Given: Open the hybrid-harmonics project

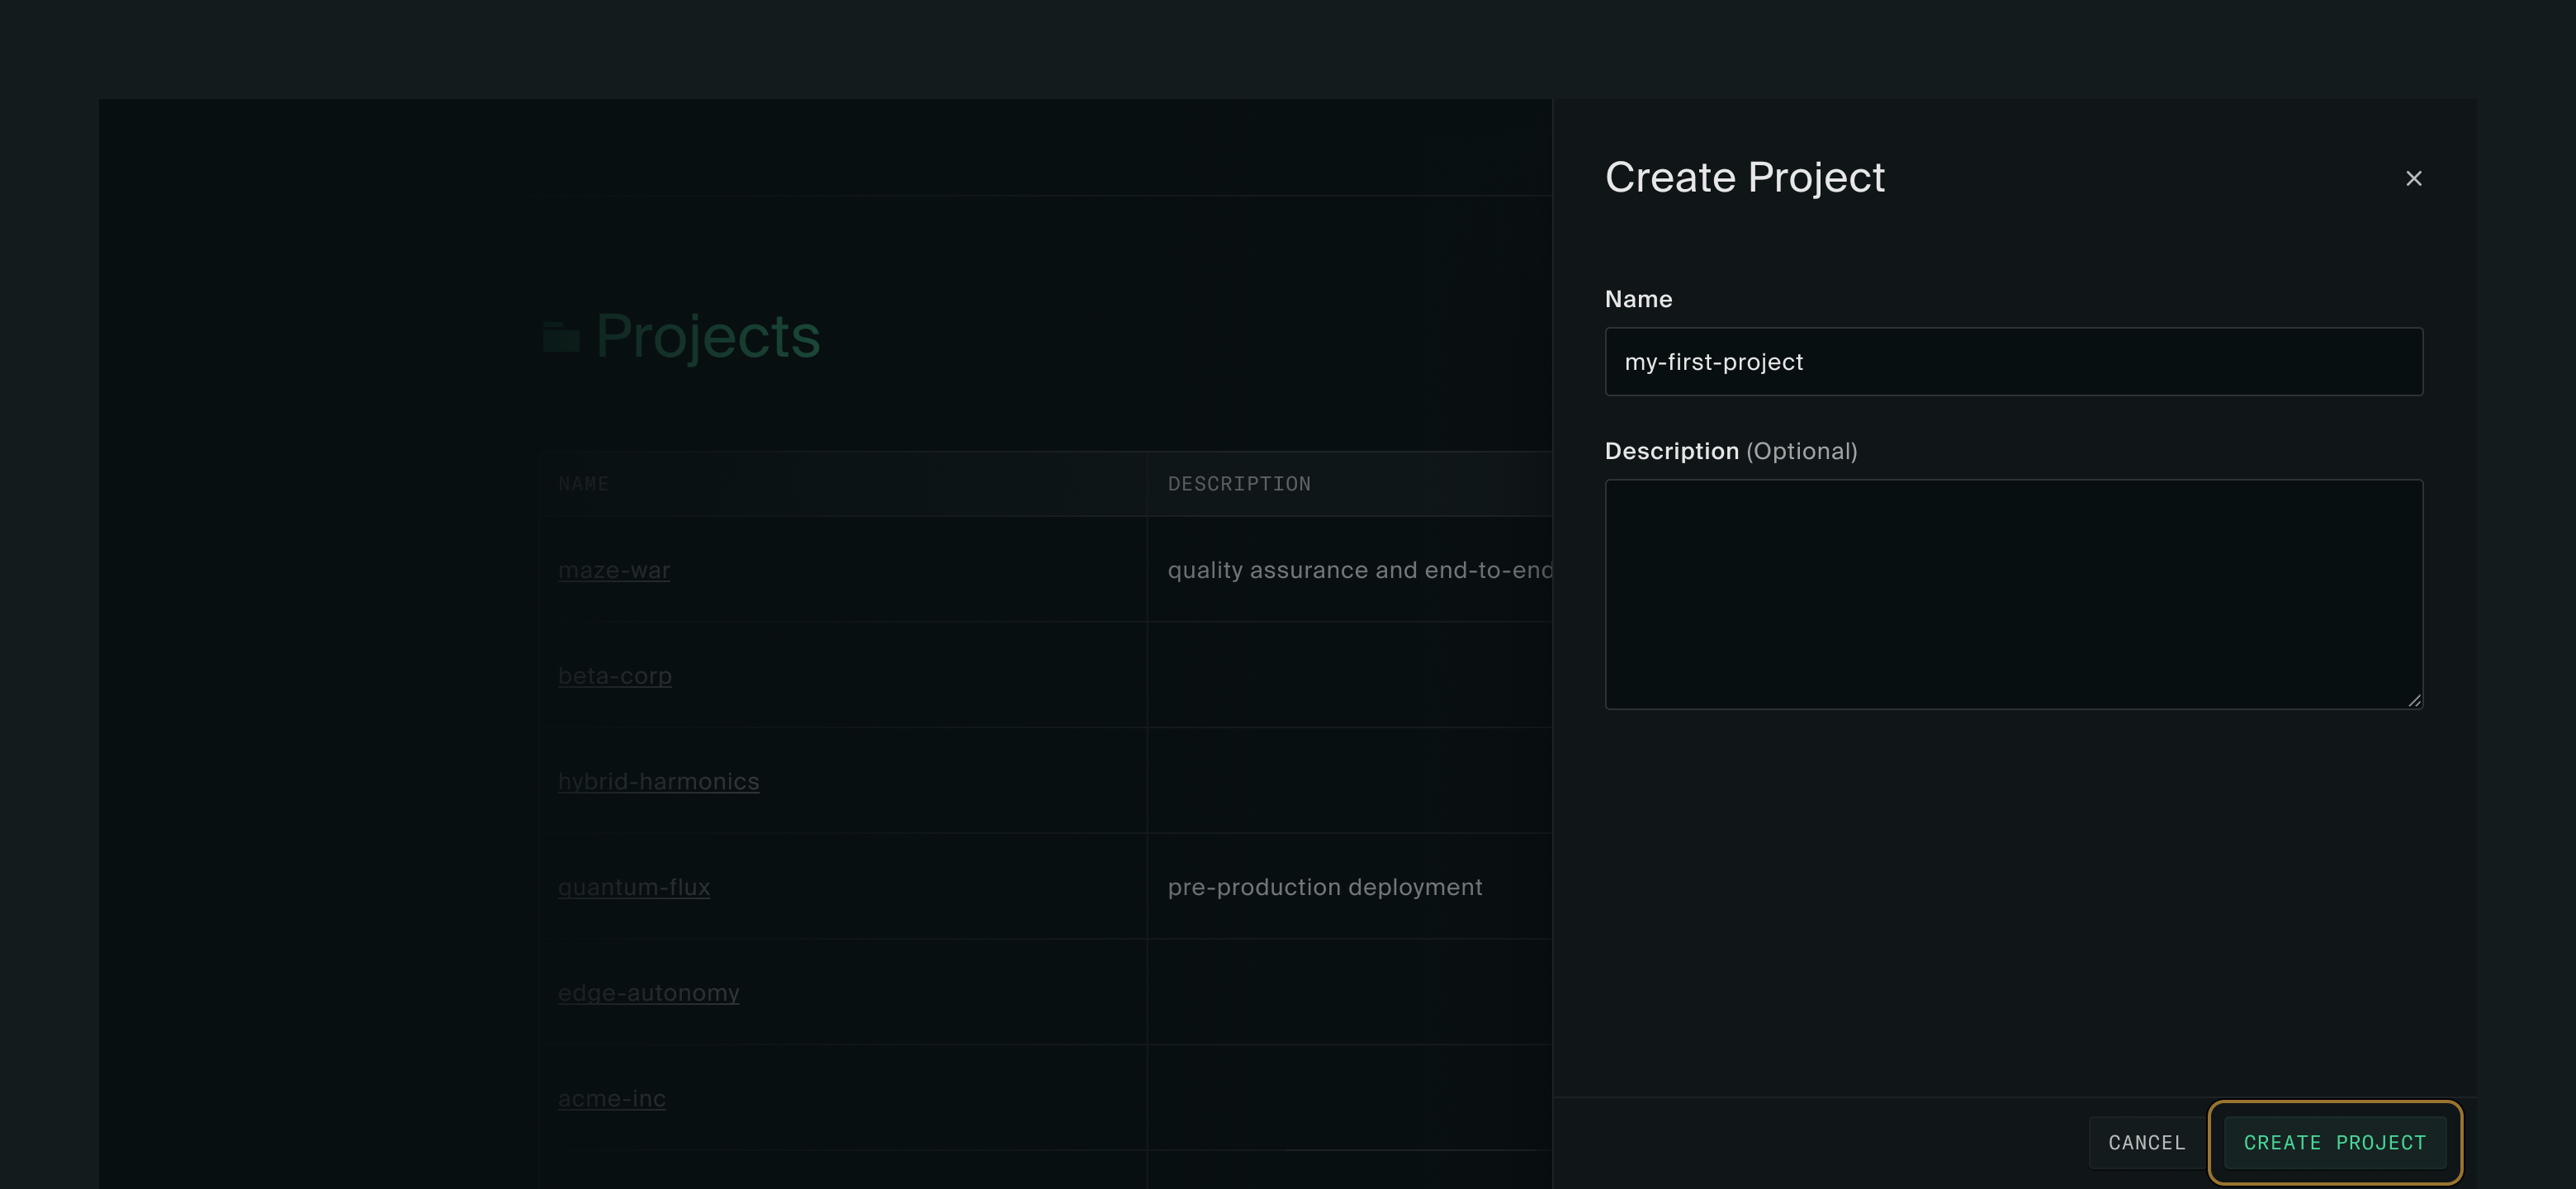Looking at the screenshot, I should pos(658,781).
